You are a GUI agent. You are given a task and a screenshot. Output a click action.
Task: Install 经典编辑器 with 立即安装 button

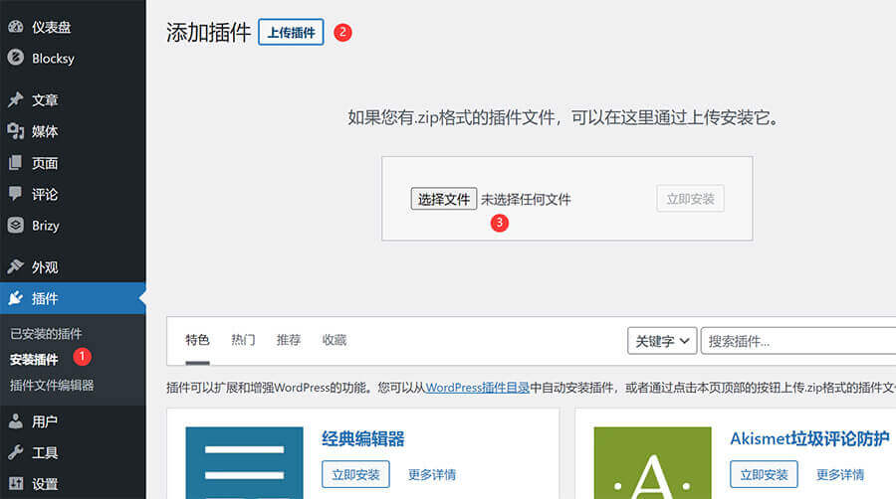click(x=355, y=474)
